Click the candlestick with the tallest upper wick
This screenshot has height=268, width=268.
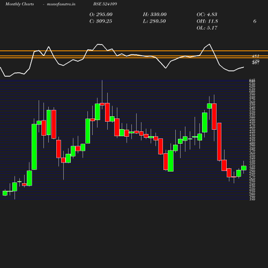102,104
